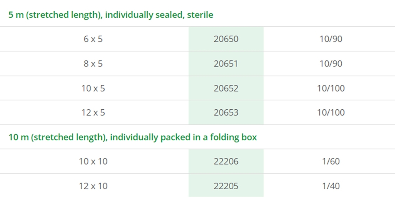Click the 10 m folding box section heading
Viewport: 395px width, 197px height.
click(133, 137)
